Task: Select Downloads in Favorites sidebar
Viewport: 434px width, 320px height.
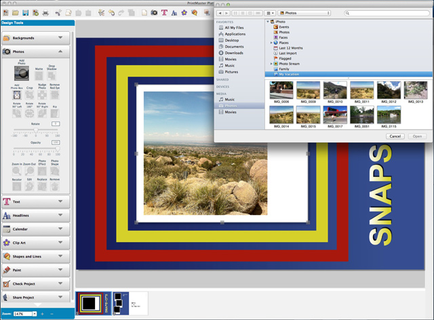Action: (x=235, y=52)
